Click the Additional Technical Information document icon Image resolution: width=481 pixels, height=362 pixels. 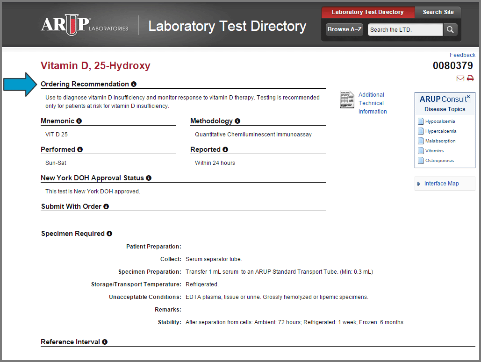coord(347,99)
